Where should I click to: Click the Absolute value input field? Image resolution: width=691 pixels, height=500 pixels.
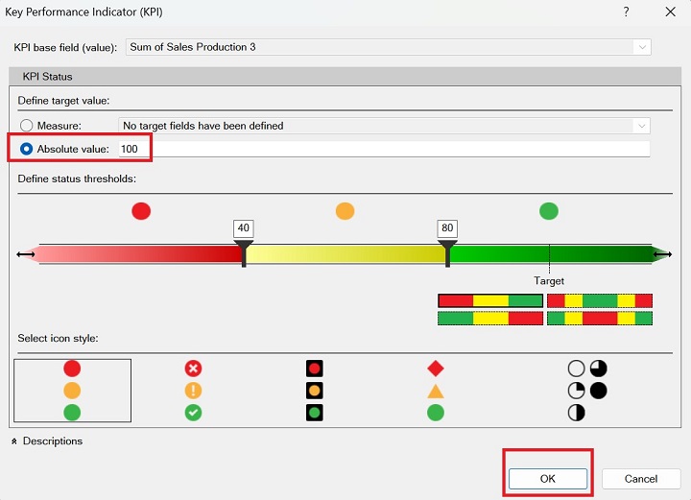pyautogui.click(x=383, y=149)
